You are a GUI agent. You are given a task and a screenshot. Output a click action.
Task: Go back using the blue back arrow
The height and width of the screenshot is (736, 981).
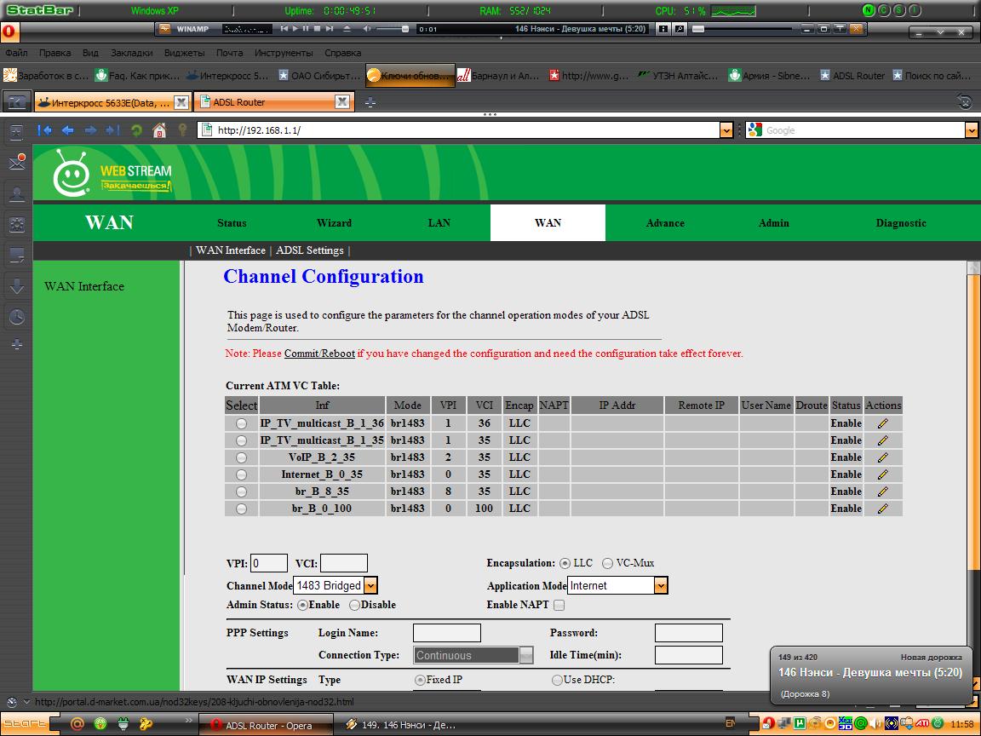pyautogui.click(x=67, y=130)
